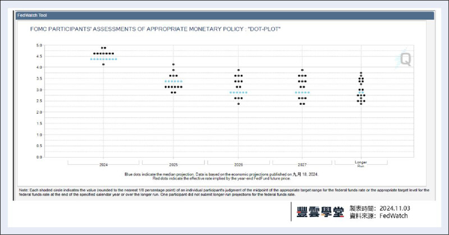Select the 4.5 y-axis label
The height and width of the screenshot is (235, 449).
(39, 57)
